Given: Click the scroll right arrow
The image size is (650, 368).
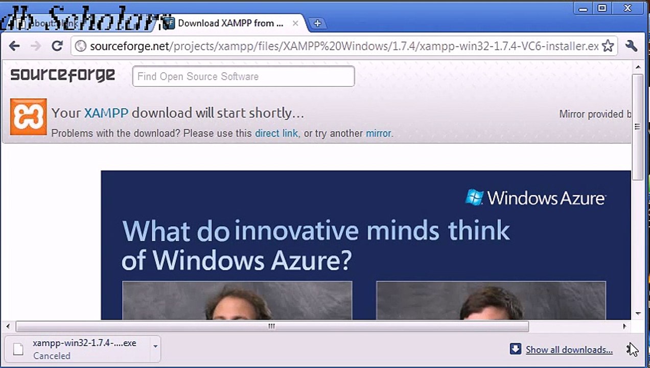Looking at the screenshot, I should tap(624, 326).
